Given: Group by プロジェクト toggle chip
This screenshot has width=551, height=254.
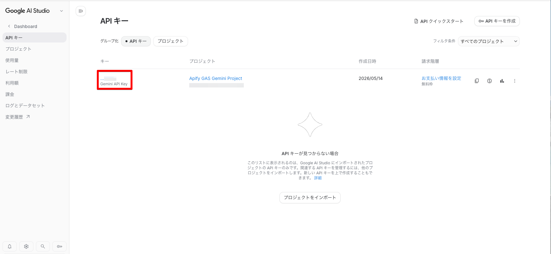Looking at the screenshot, I should [x=170, y=41].
